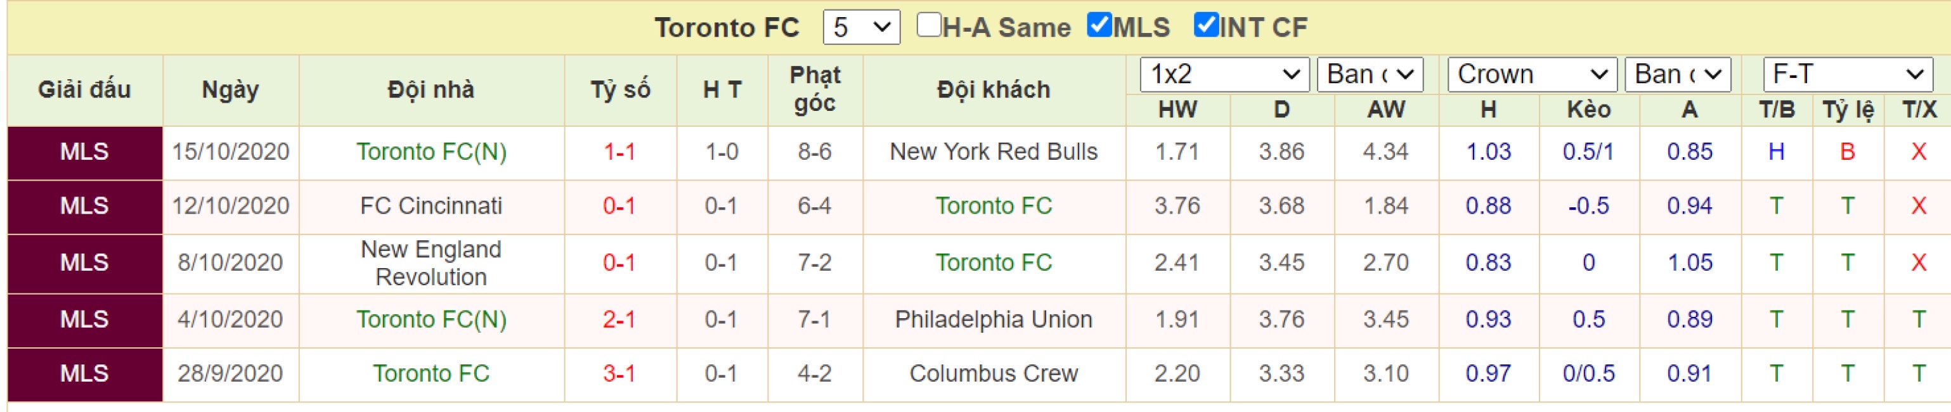
Task: Open the Ban dropdown beside 1x2
Action: pyautogui.click(x=1370, y=74)
